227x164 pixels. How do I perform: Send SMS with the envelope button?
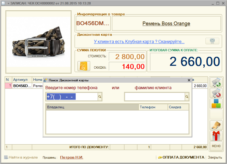click(x=212, y=41)
